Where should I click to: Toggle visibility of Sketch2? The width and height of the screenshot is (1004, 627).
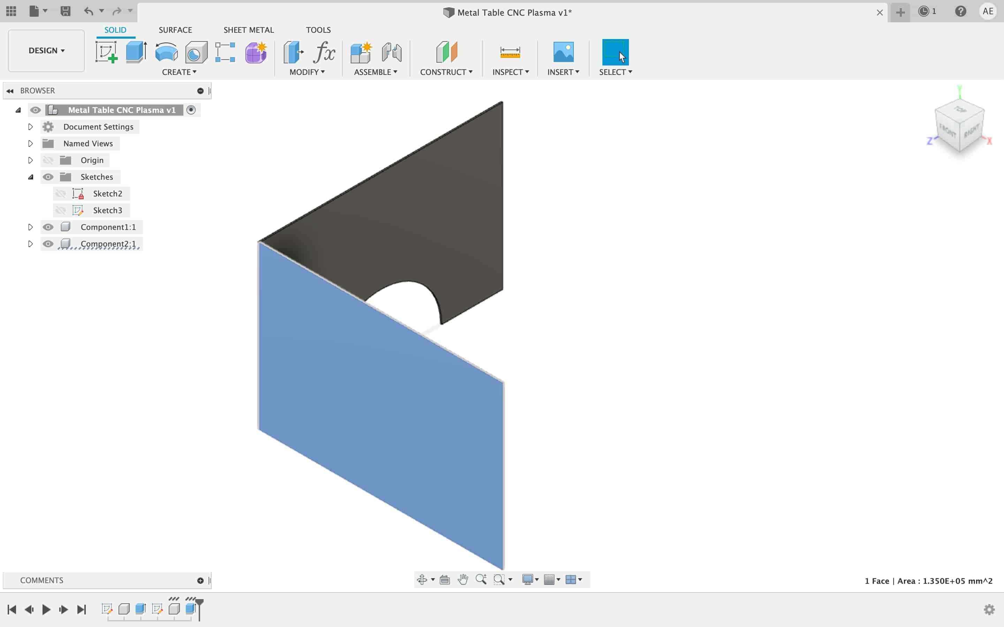coord(60,193)
